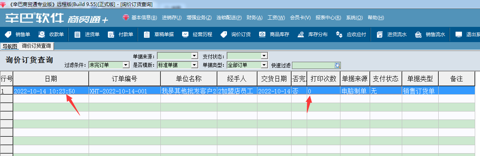Viewport: 480px width, 156px height.
Task: Click the 电脑制单 source cell
Action: (x=355, y=91)
